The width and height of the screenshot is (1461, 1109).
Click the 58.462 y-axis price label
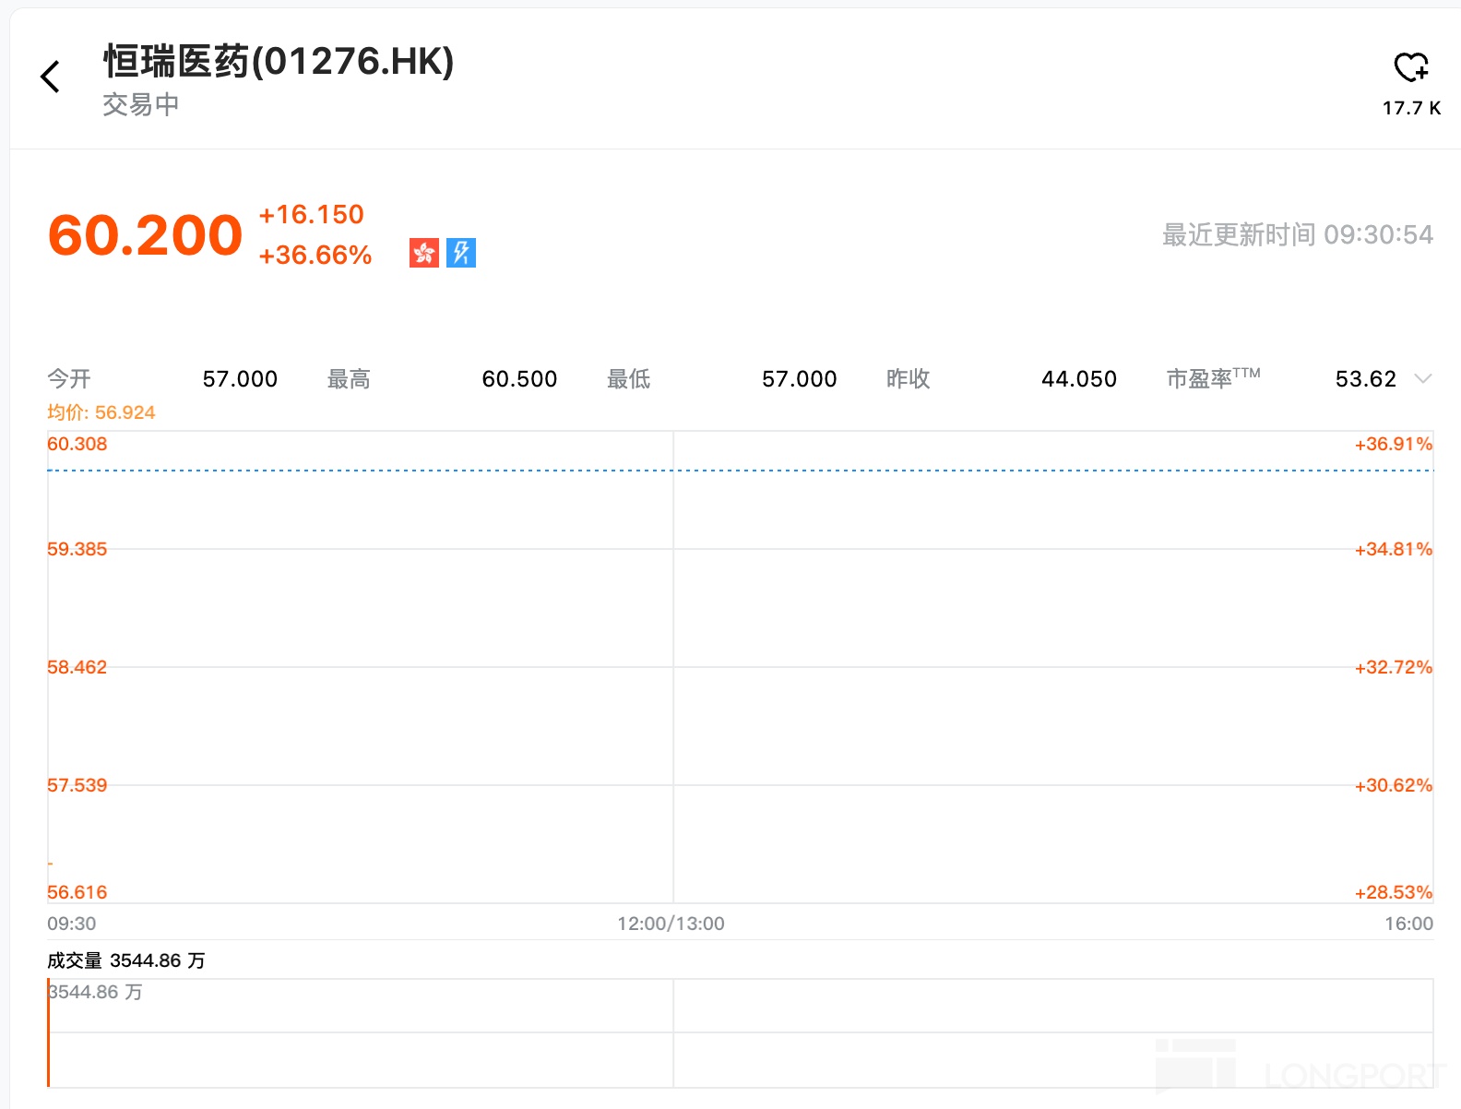point(77,667)
